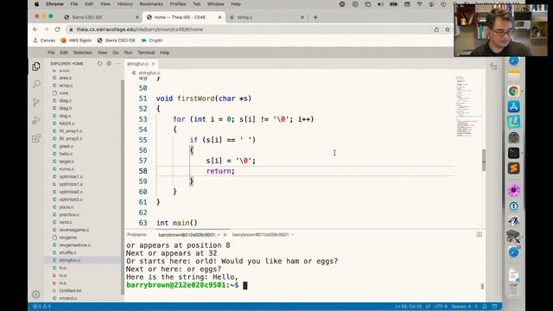Open Theia Terminal menu
The height and width of the screenshot is (311, 553).
(x=146, y=53)
